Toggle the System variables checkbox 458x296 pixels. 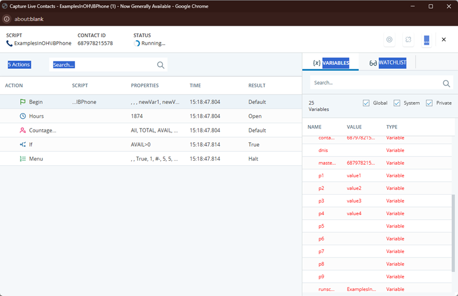pos(397,103)
